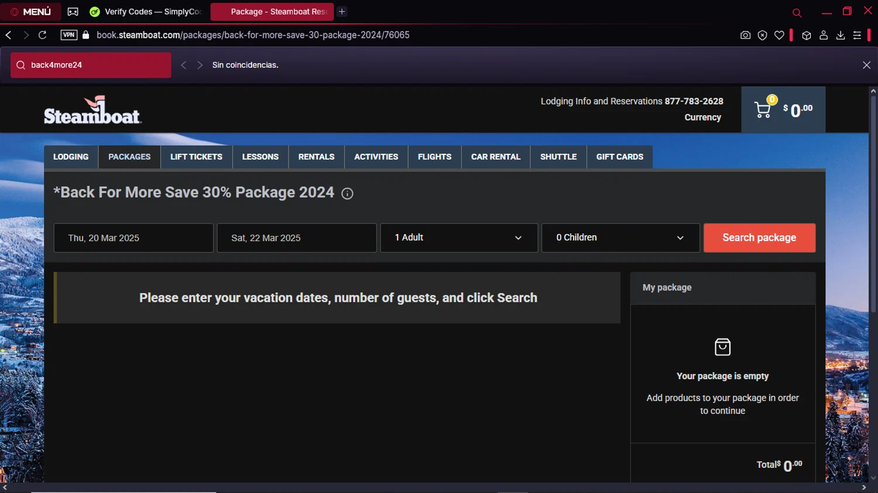The width and height of the screenshot is (878, 493).
Task: Click the package title heading text
Action: click(x=194, y=192)
